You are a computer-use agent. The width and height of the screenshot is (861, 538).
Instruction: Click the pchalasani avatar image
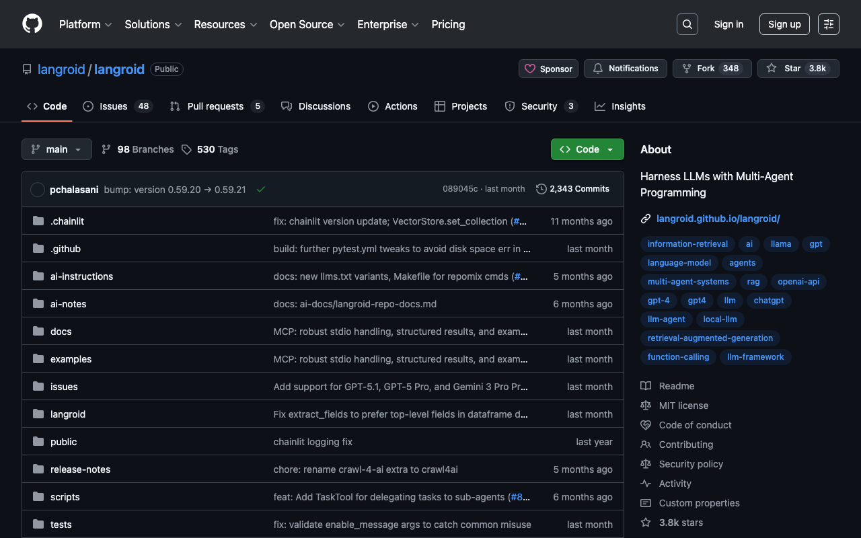click(x=38, y=190)
